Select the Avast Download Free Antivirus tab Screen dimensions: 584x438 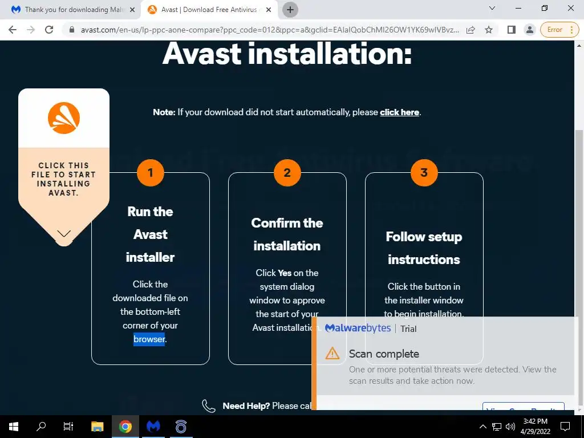[209, 10]
